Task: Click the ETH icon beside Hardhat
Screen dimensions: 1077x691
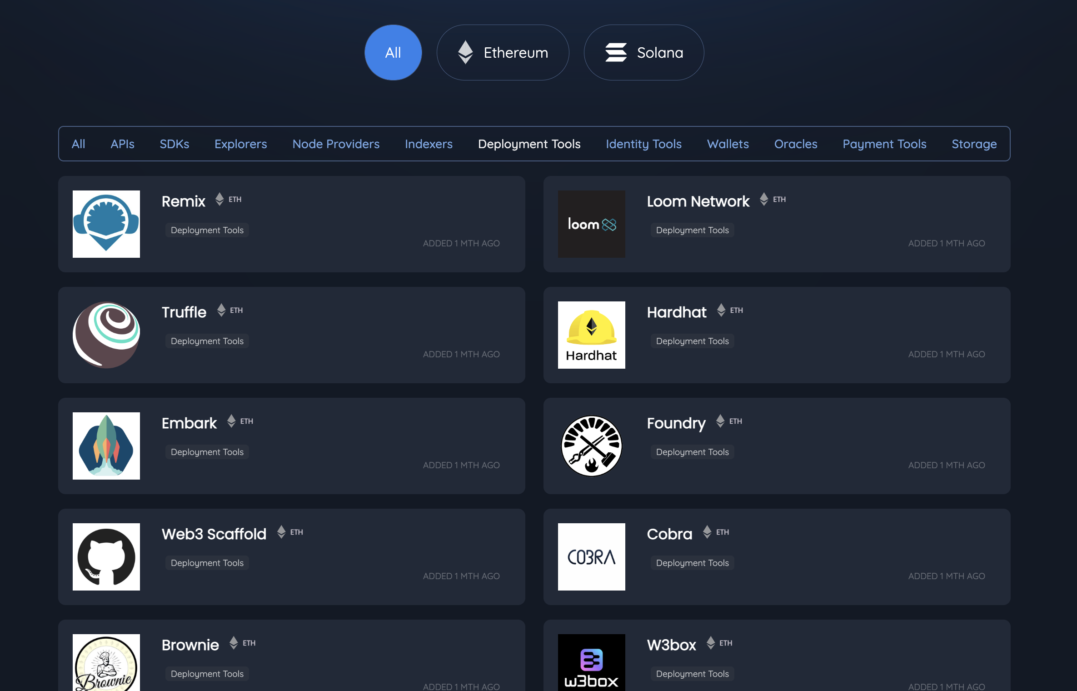Action: click(x=721, y=310)
